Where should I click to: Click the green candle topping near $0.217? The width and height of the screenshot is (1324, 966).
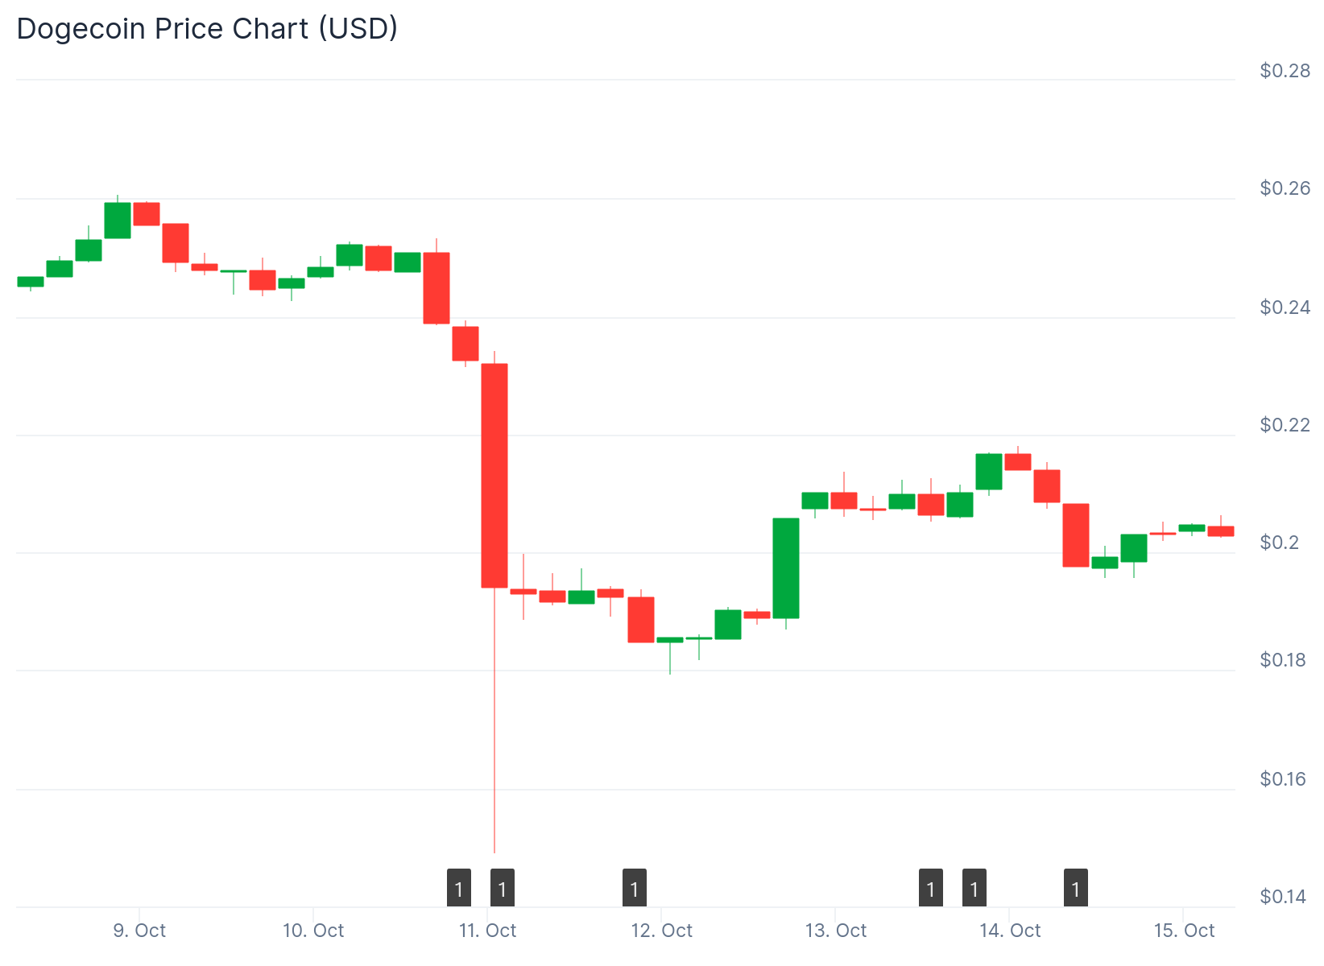(x=989, y=471)
